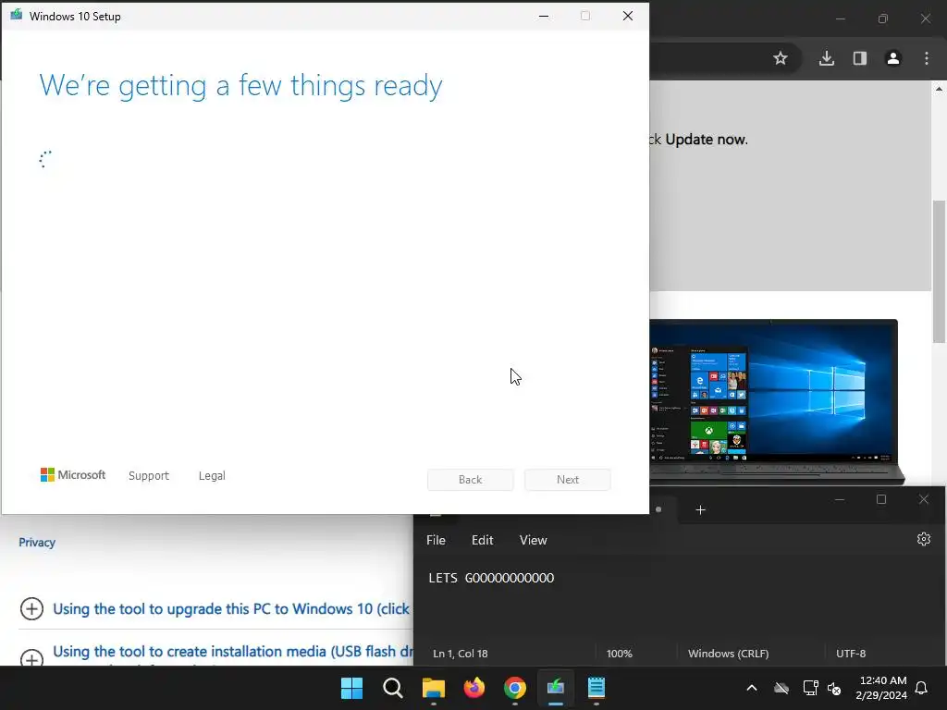Expand 'create installation media' section
The height and width of the screenshot is (710, 947).
click(31, 657)
